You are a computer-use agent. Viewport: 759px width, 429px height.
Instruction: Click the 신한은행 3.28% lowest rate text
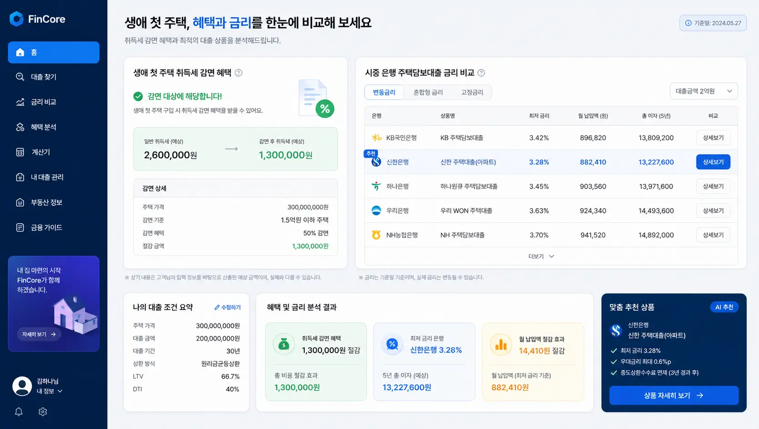click(x=436, y=350)
